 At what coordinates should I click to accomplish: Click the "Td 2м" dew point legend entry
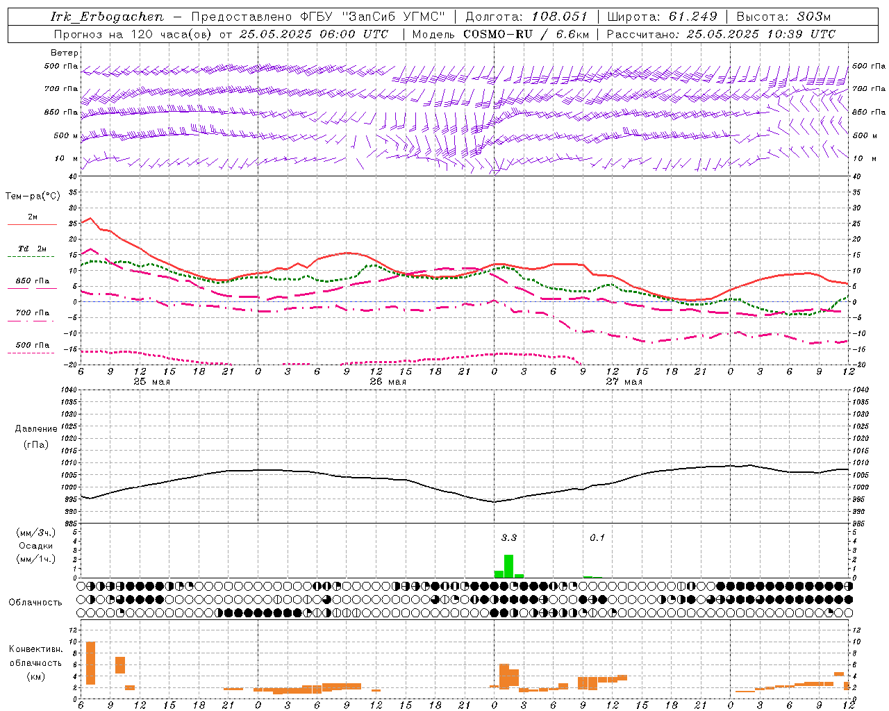pos(32,249)
